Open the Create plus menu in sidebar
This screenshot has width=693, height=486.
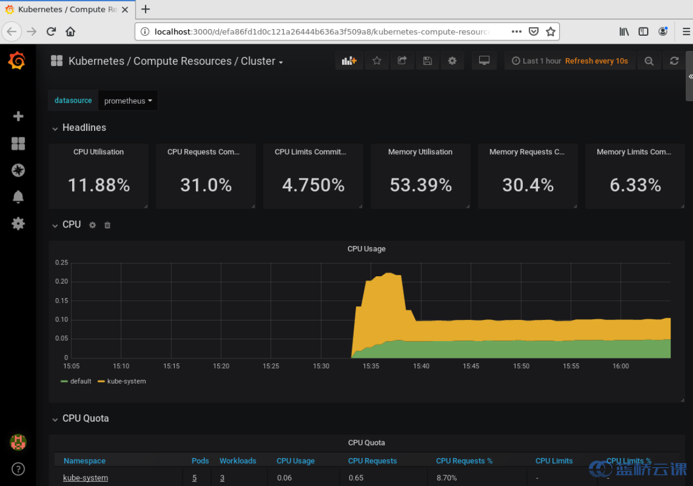pos(18,116)
